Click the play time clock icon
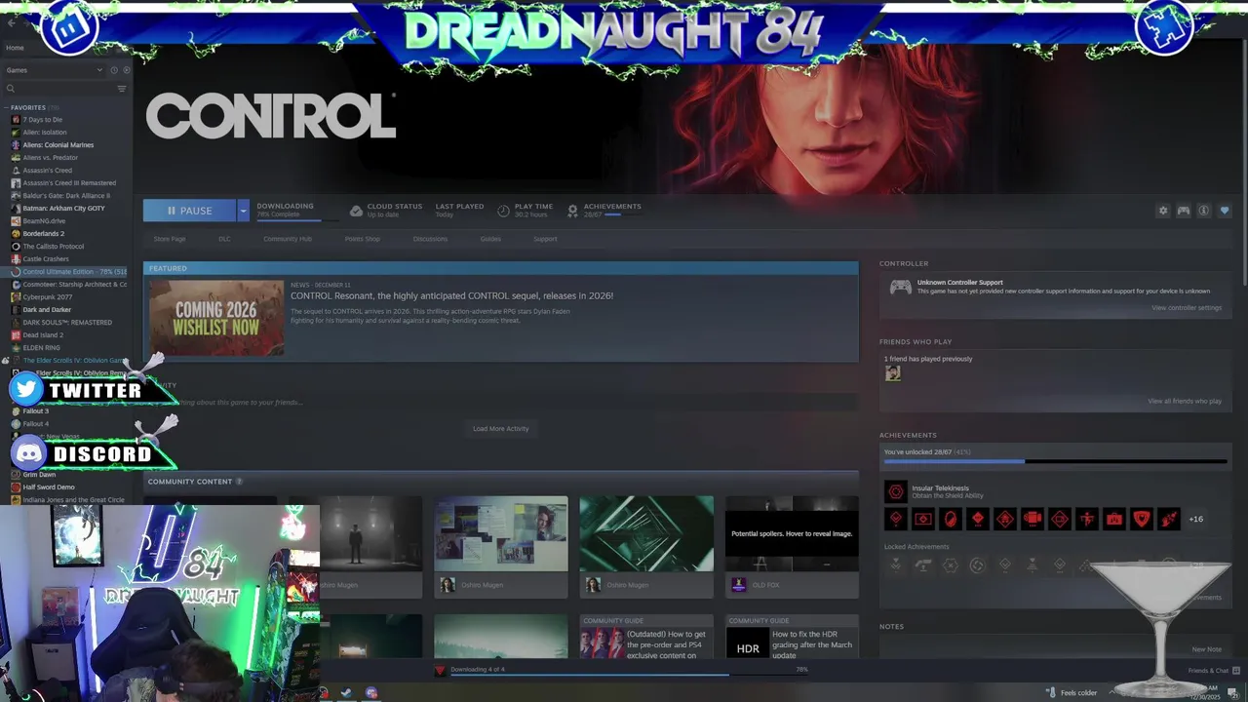Image resolution: width=1248 pixels, height=702 pixels. pyautogui.click(x=503, y=211)
